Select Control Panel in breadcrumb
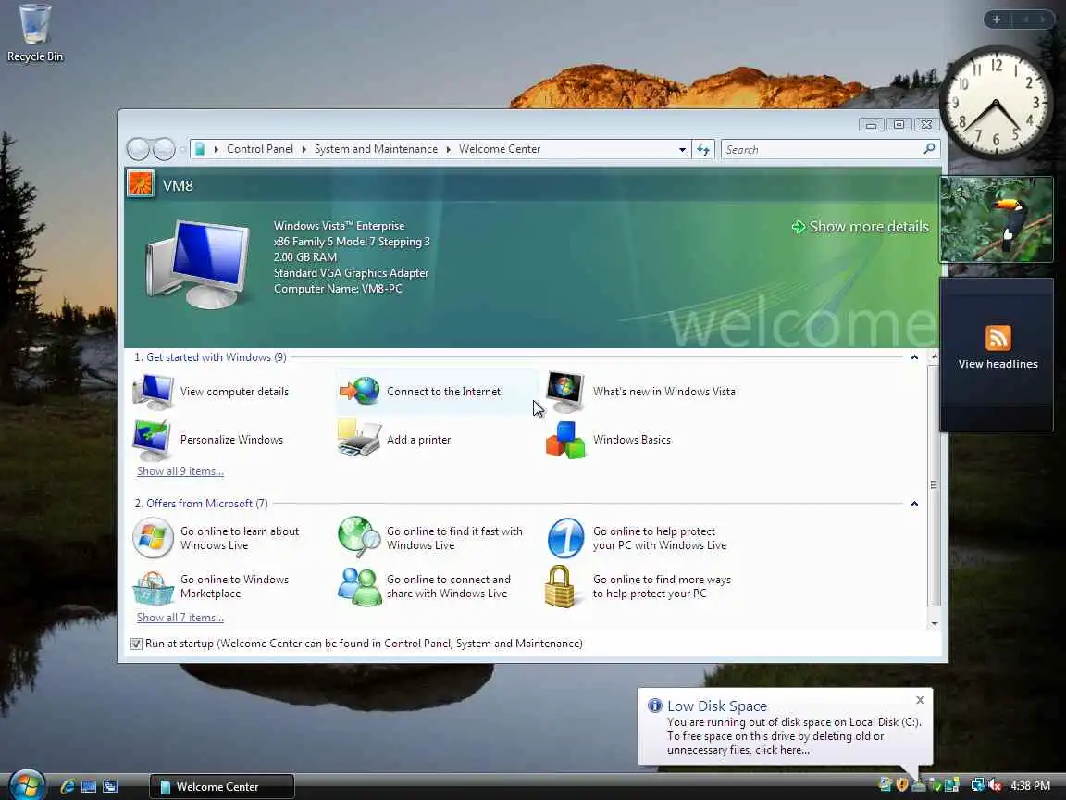This screenshot has height=800, width=1066. (260, 149)
